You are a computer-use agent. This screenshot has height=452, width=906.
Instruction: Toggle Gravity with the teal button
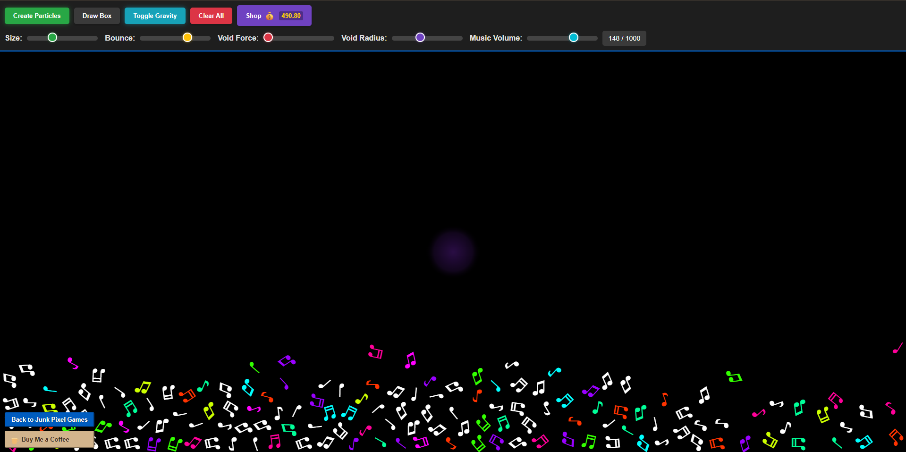[155, 16]
